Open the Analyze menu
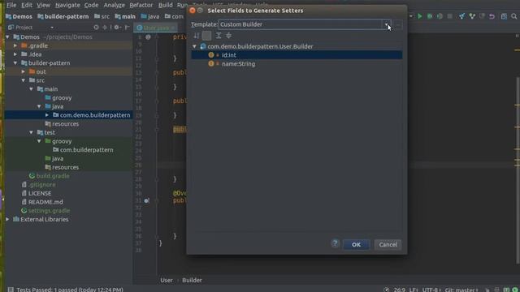The height and width of the screenshot is (292, 520). (x=114, y=5)
